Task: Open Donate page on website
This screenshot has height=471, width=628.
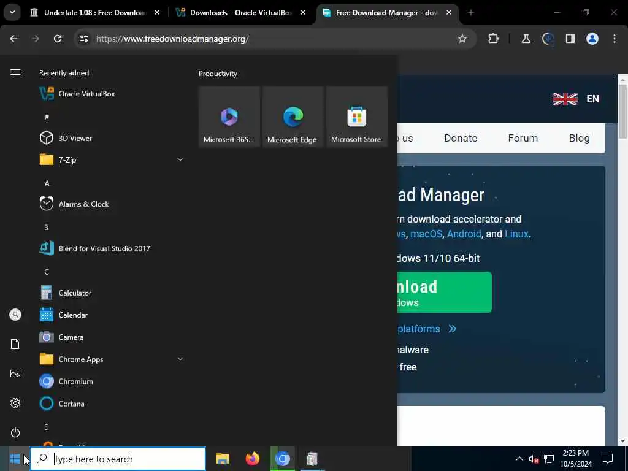Action: [x=461, y=138]
